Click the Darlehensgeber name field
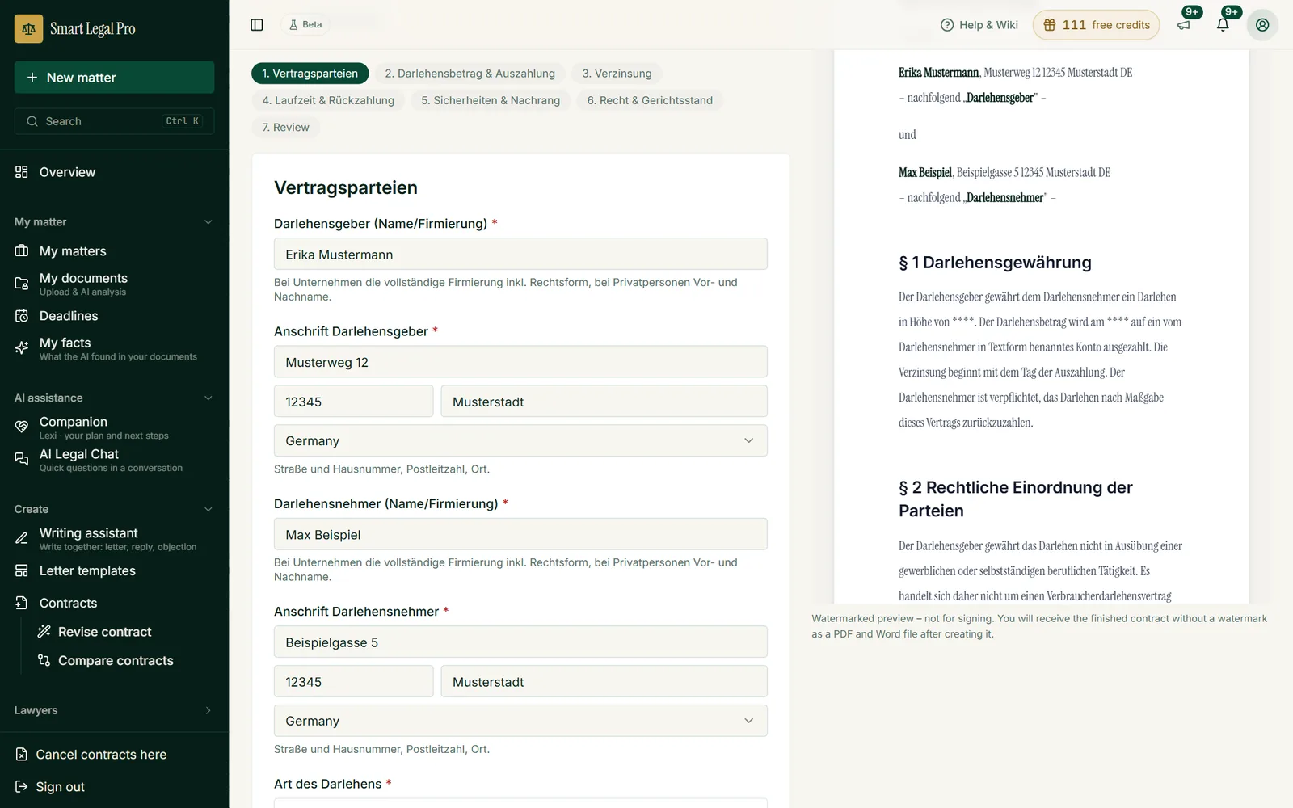Image resolution: width=1293 pixels, height=808 pixels. [520, 255]
